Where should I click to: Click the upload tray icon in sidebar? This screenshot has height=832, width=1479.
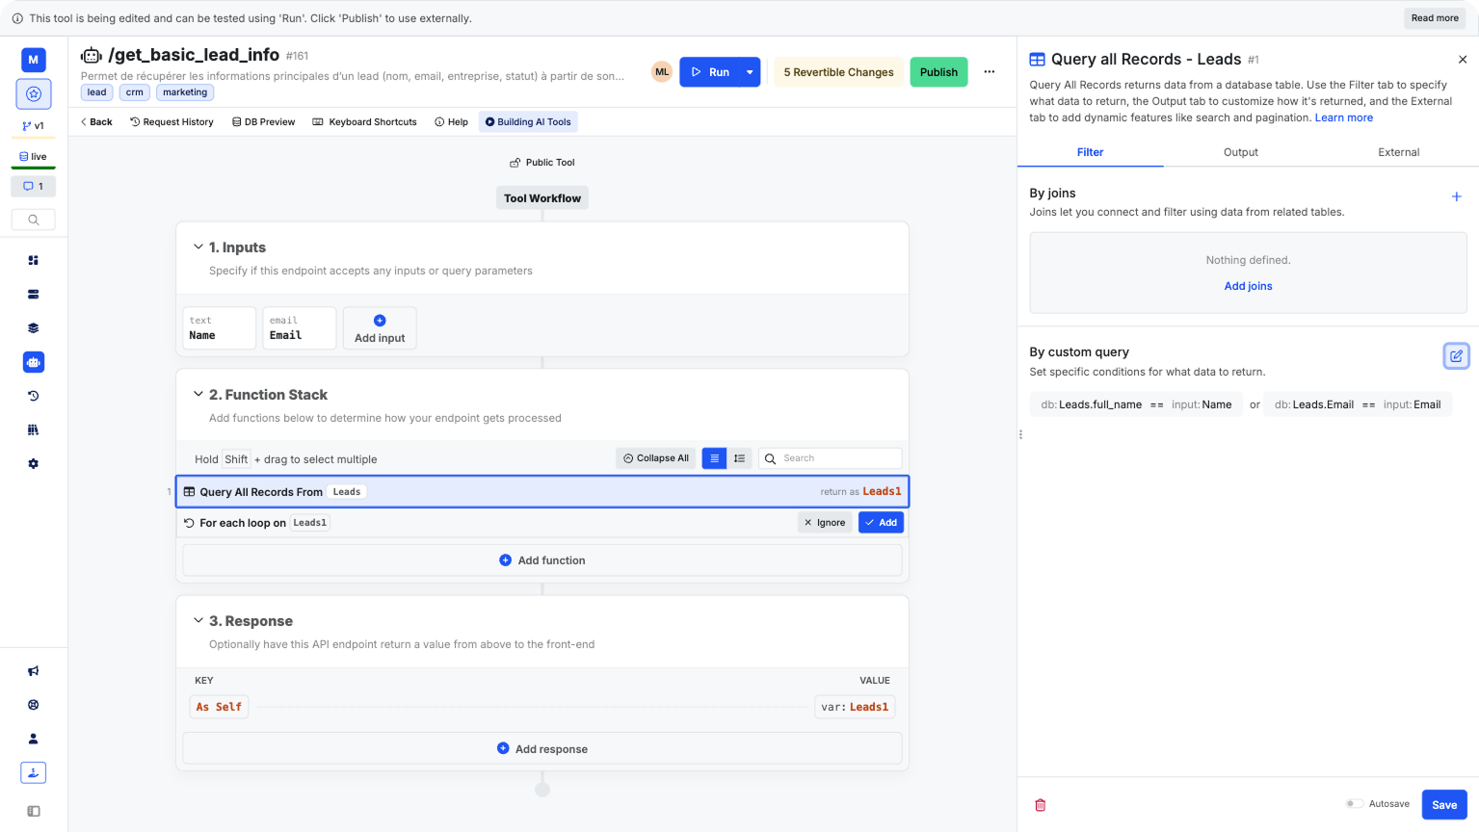click(x=34, y=772)
